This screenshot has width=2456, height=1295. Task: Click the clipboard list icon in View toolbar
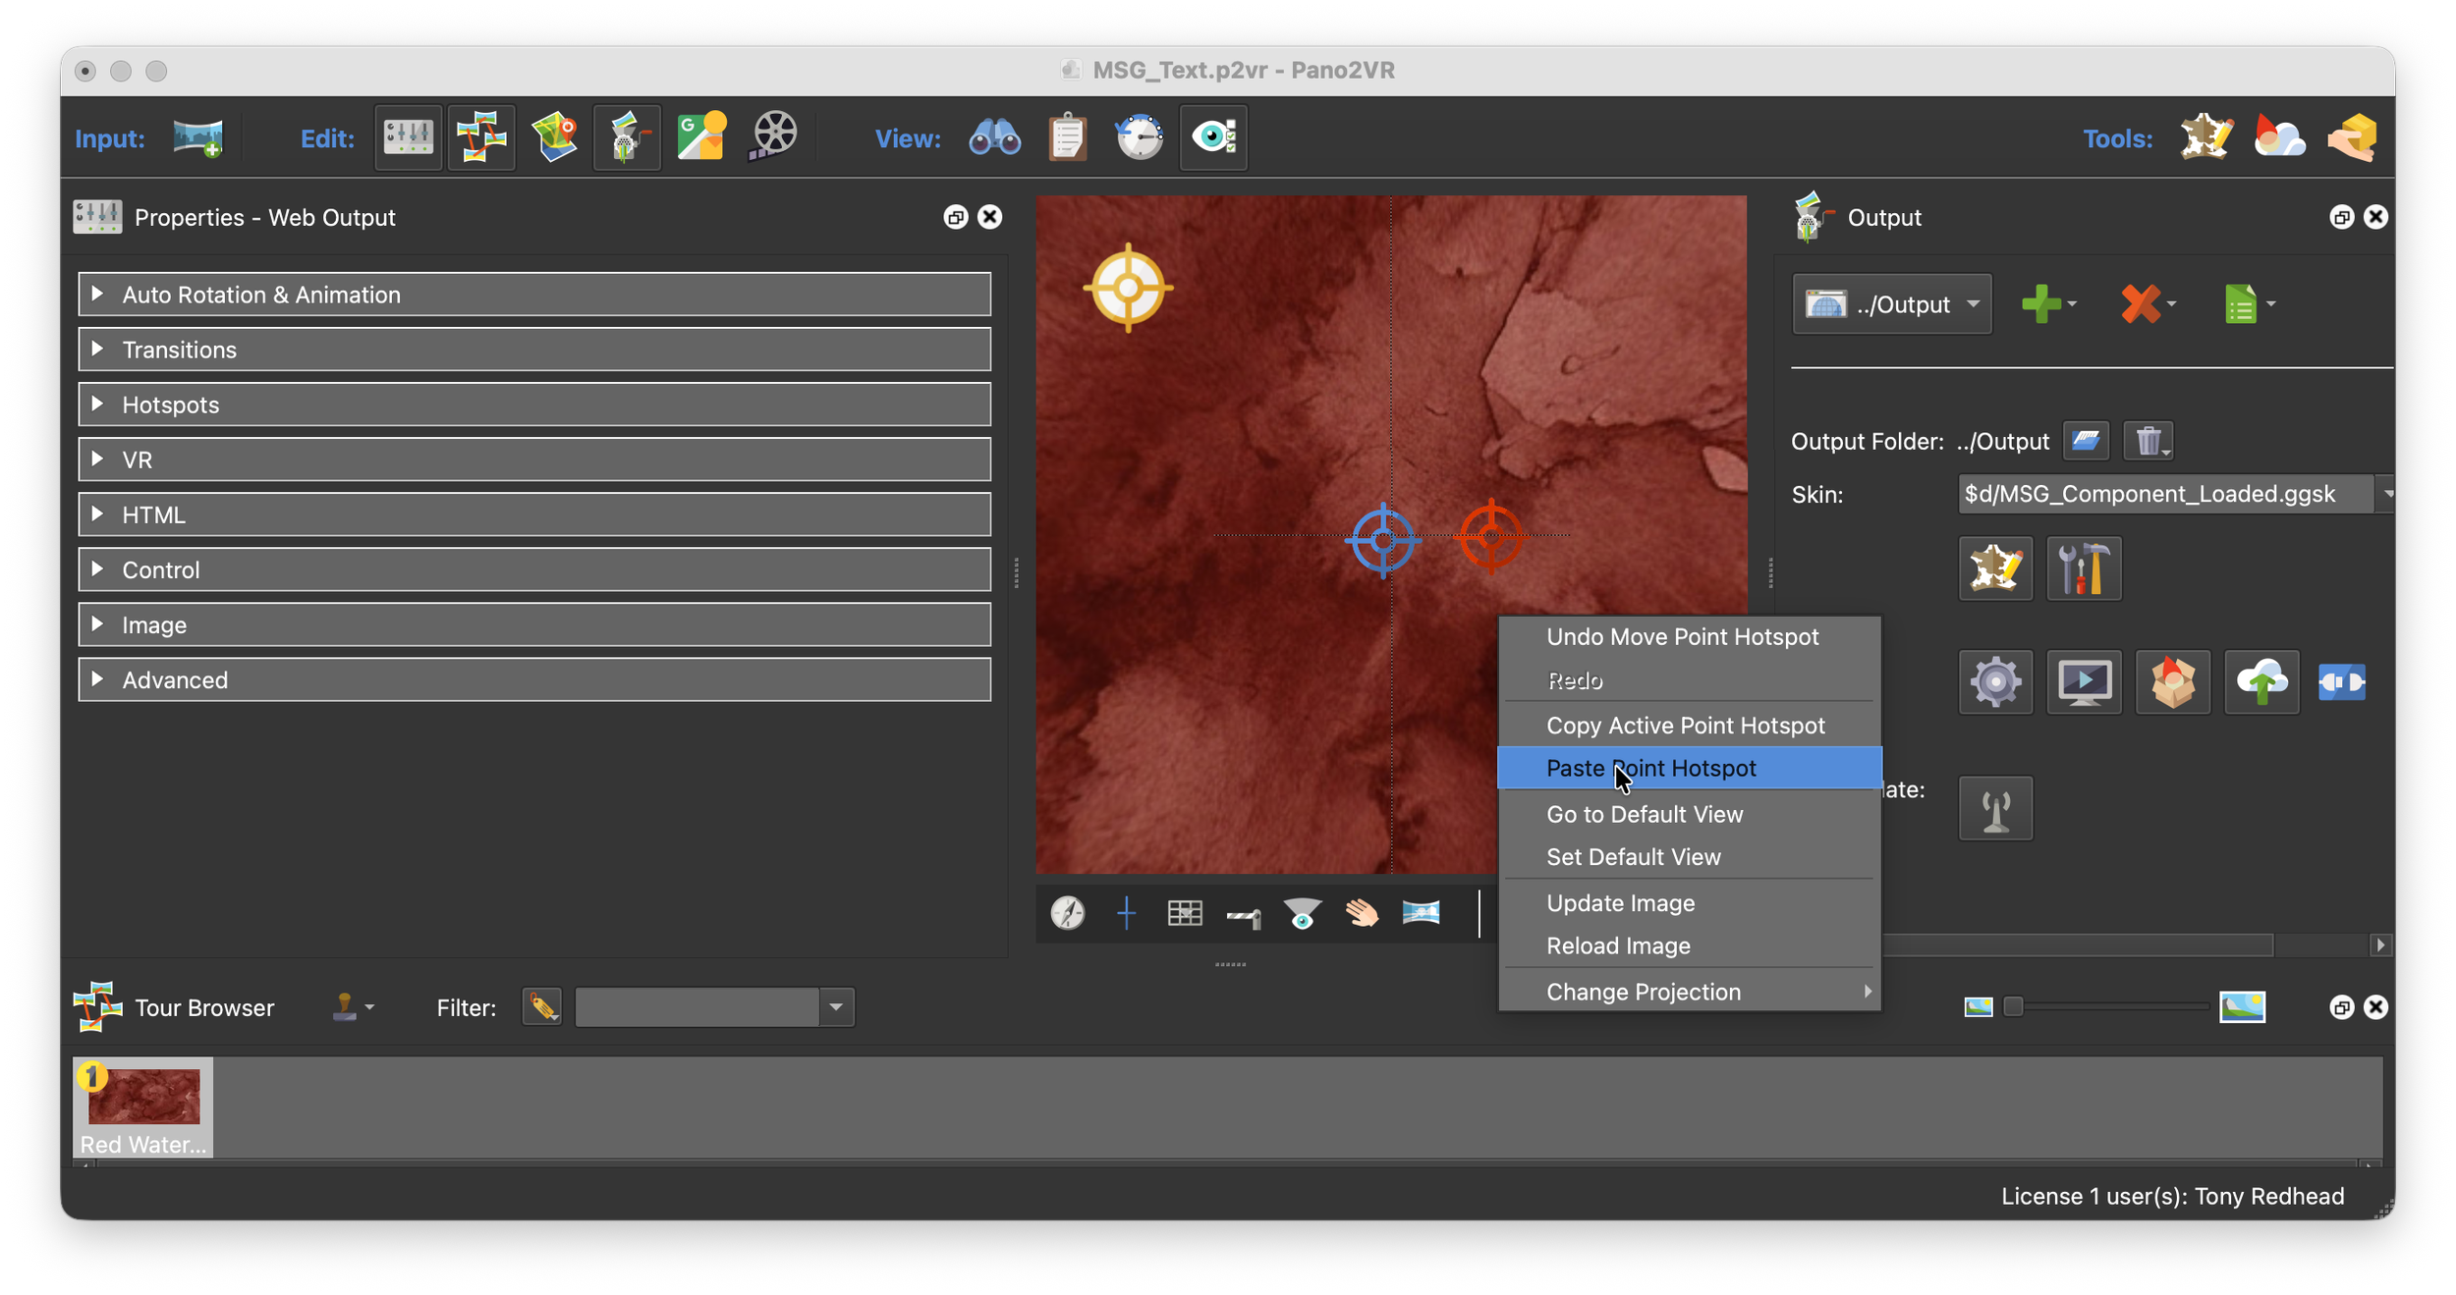pos(1067,137)
